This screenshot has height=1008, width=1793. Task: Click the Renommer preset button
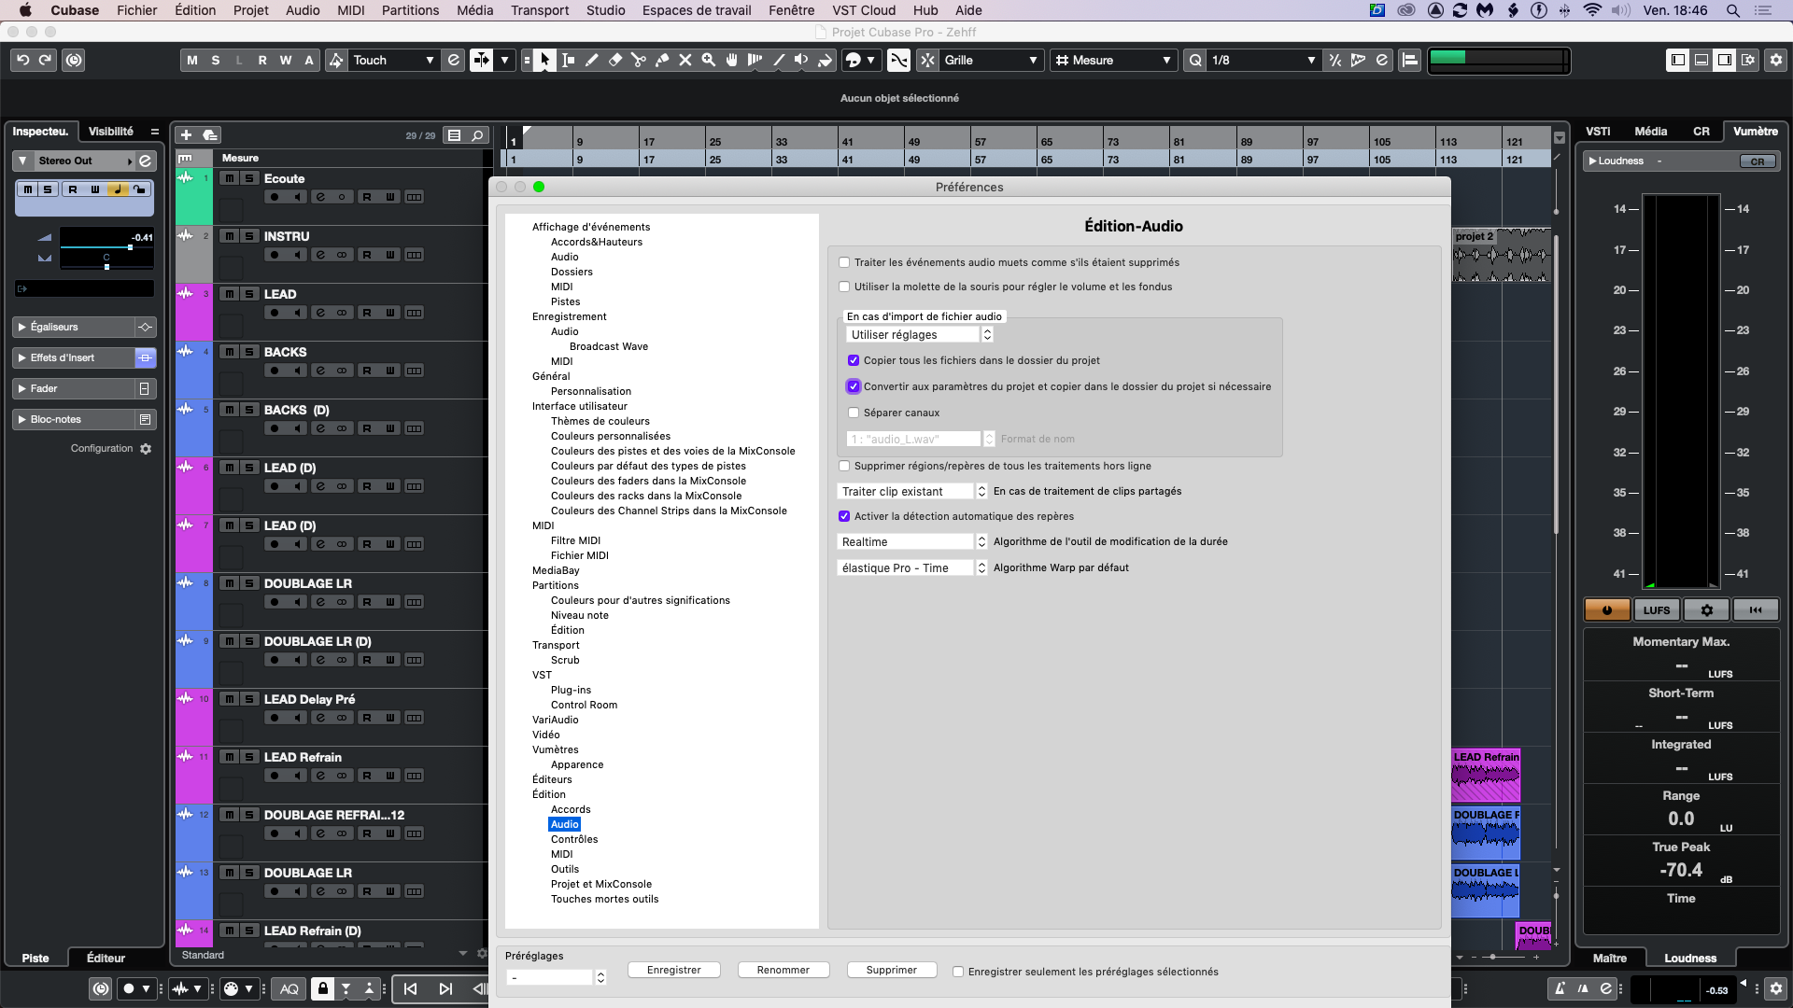(x=783, y=970)
